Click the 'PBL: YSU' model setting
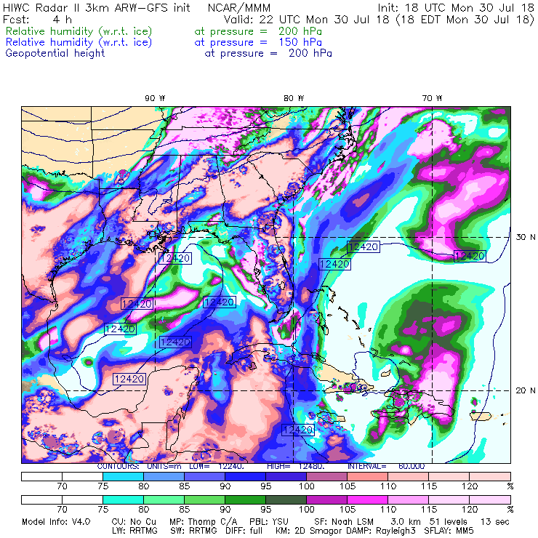Viewport: 538px width, 538px height. (x=269, y=522)
